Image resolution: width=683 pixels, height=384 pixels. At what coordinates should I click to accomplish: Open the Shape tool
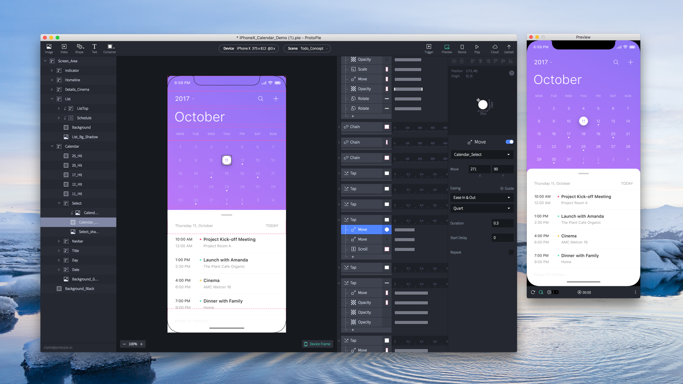(x=79, y=48)
